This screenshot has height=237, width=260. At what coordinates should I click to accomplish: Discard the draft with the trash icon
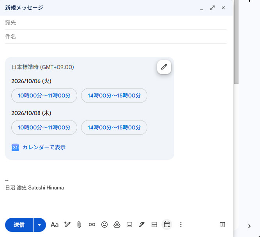[223, 225]
